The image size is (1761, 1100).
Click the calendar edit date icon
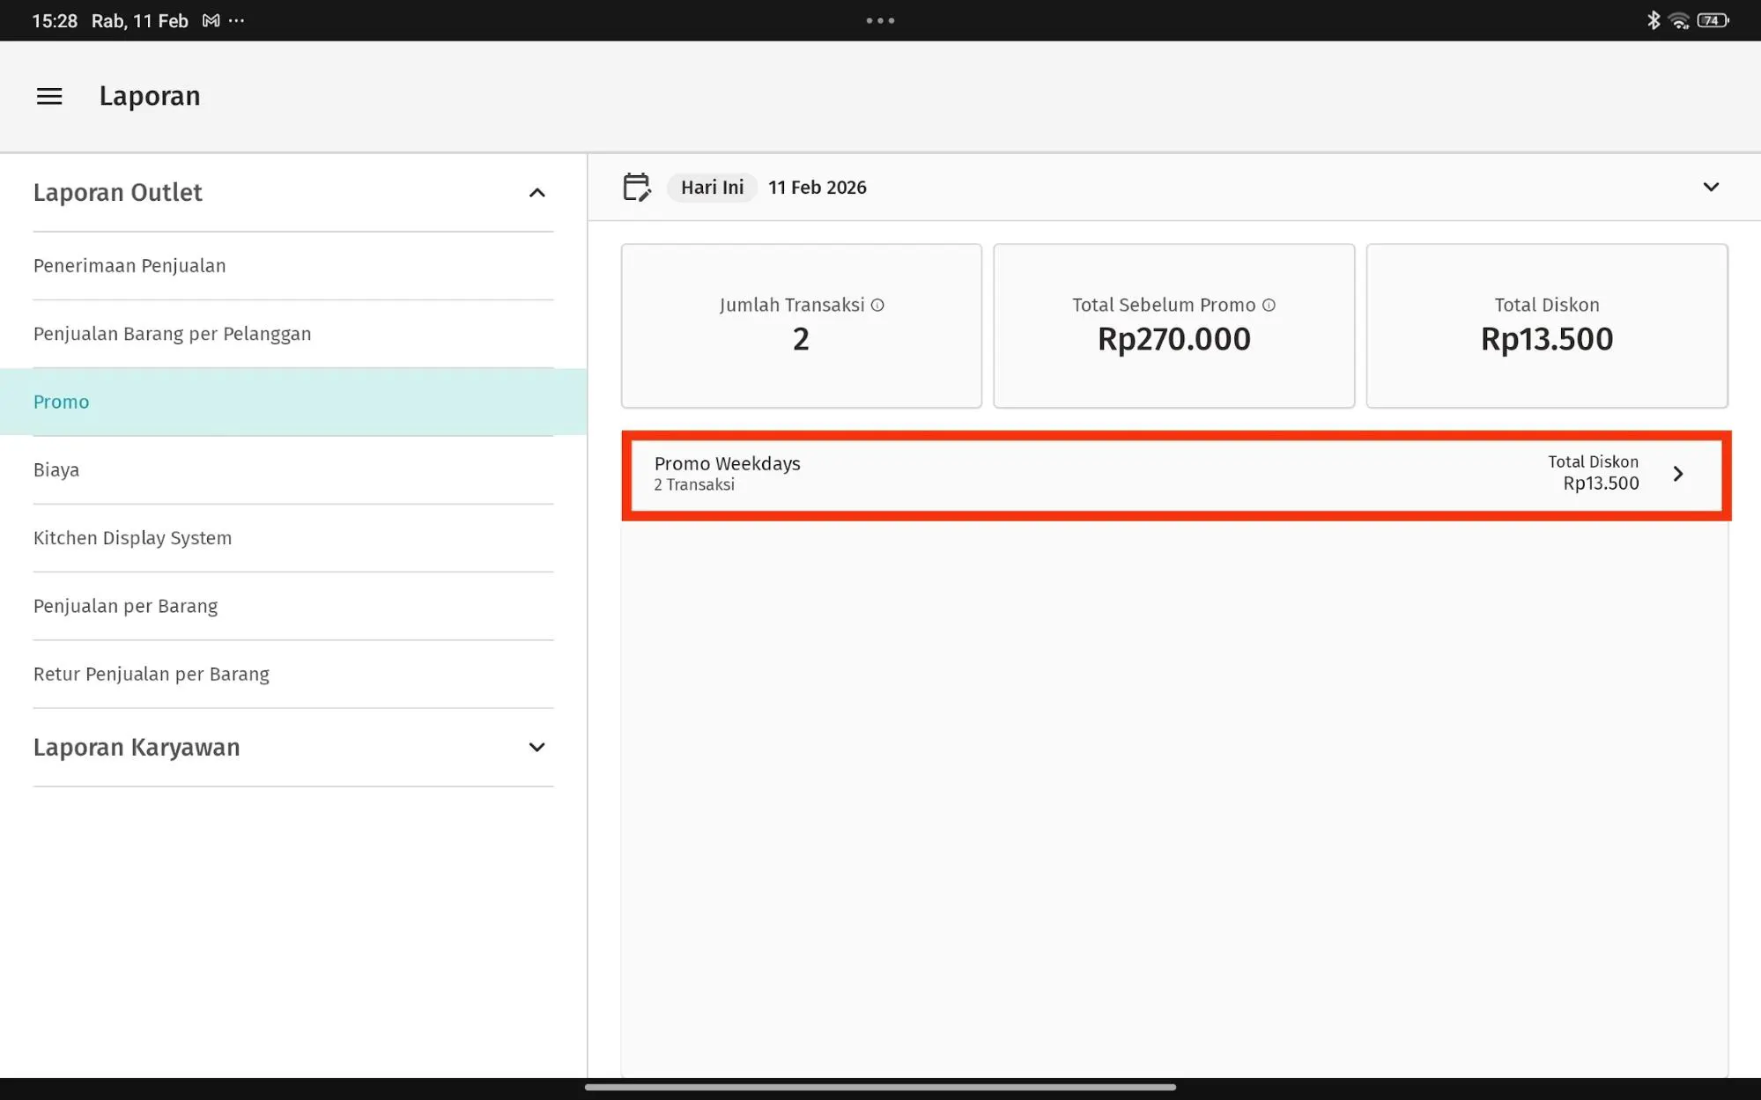point(636,187)
